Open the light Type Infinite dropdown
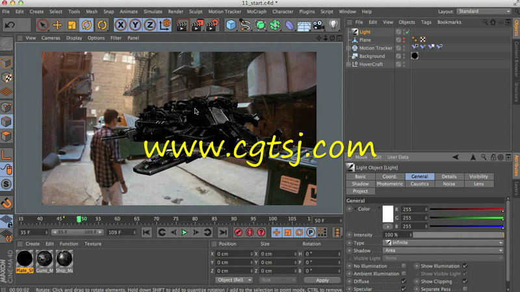Image resolution: width=520 pixels, height=292 pixels. click(x=443, y=243)
